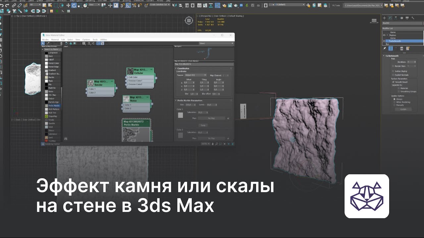Activate the Select and Rotate tool
This screenshot has height=238, width=424.
click(x=74, y=5)
